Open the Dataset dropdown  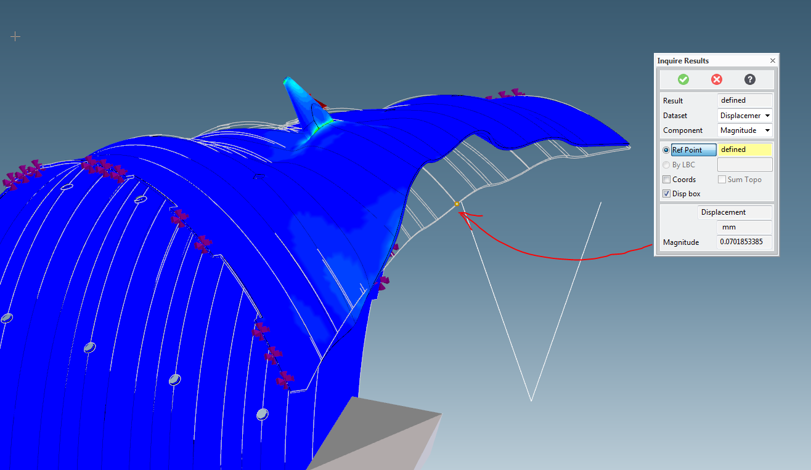(x=745, y=115)
